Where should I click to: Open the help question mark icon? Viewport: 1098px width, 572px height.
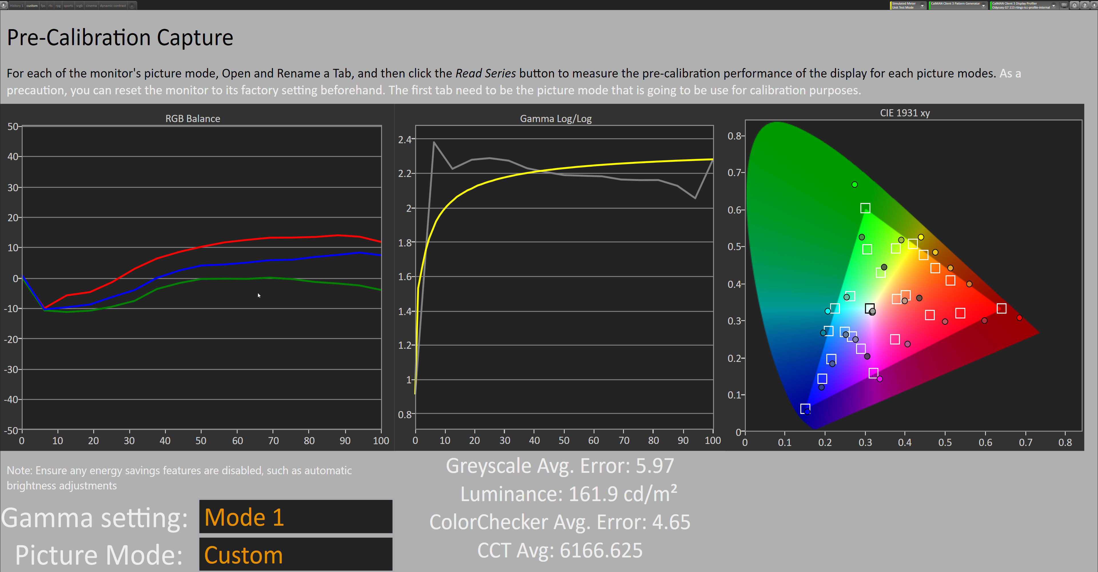point(1085,5)
